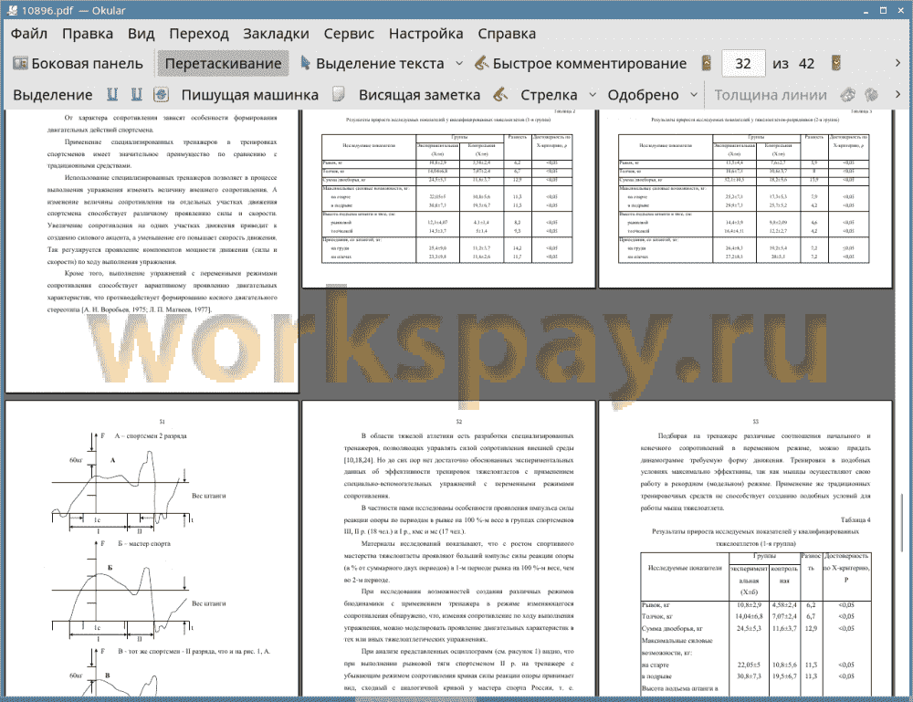Click the vertical scrollbar handle

tap(903, 523)
